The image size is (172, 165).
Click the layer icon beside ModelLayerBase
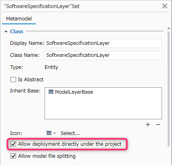51,92
